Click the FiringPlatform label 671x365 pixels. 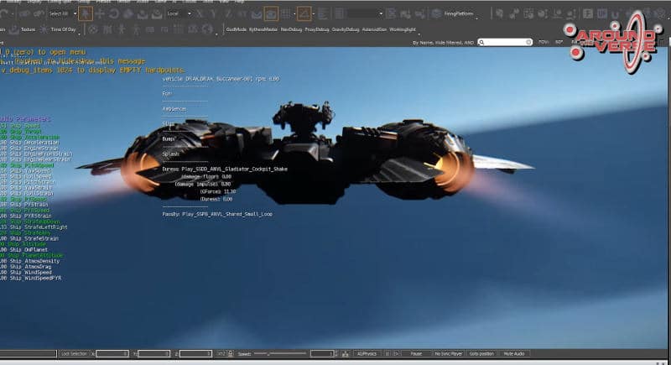(458, 13)
